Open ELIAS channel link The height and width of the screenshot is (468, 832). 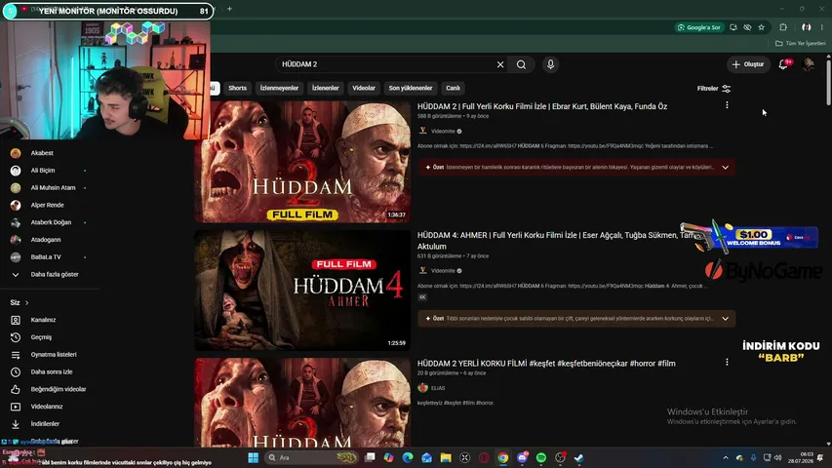pos(438,388)
